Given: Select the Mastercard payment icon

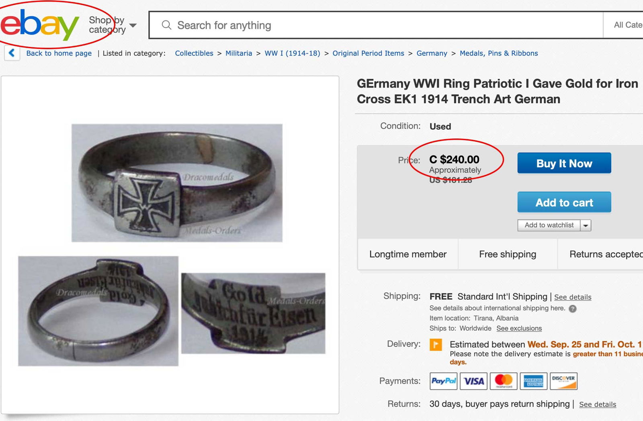Looking at the screenshot, I should pos(504,381).
